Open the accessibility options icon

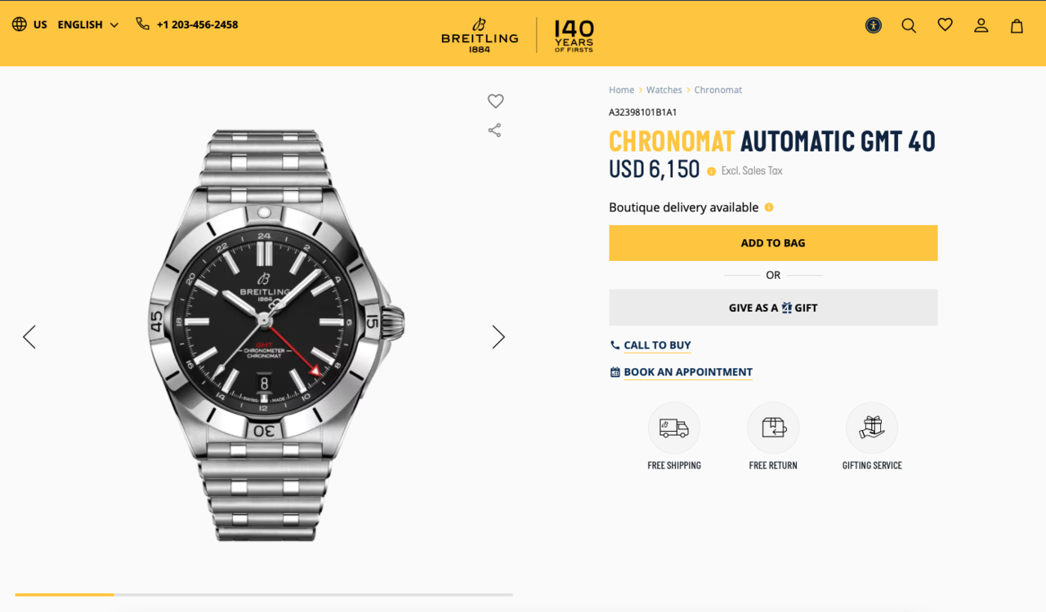point(874,25)
